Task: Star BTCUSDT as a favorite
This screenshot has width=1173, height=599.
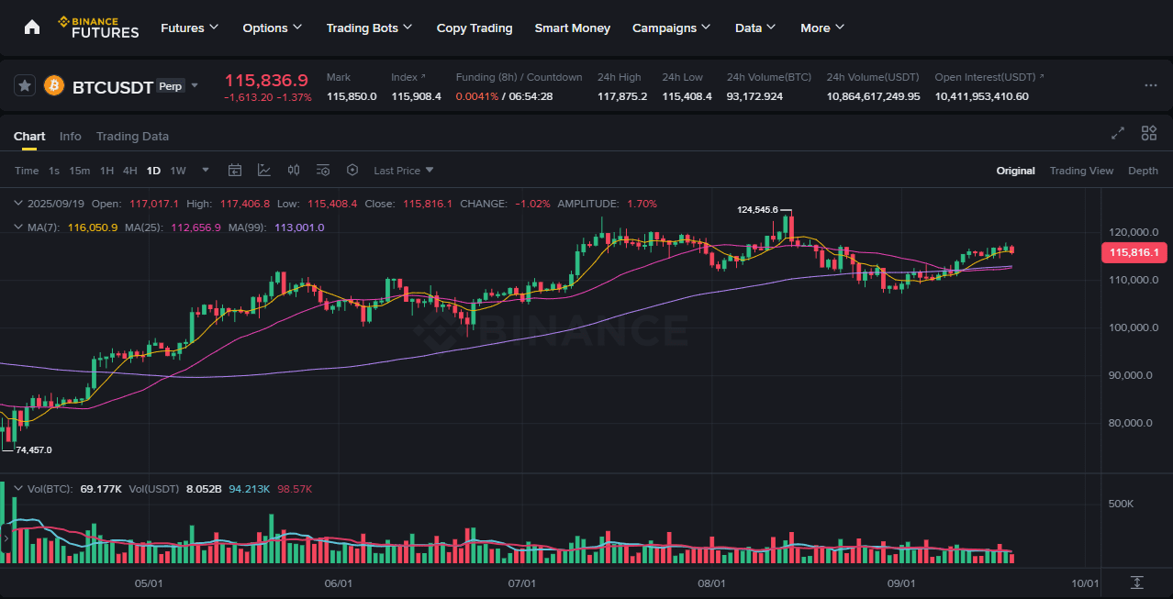Action: (26, 85)
